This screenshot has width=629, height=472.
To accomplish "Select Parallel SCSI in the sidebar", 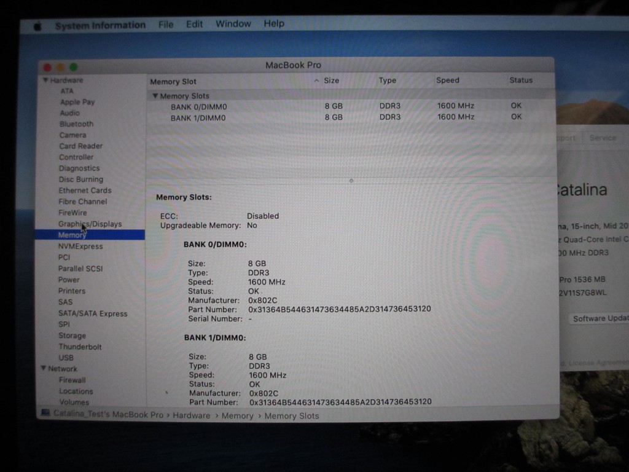I will [80, 269].
